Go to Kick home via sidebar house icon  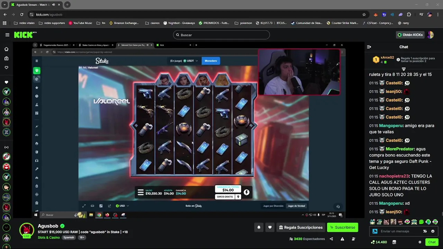click(x=6, y=49)
